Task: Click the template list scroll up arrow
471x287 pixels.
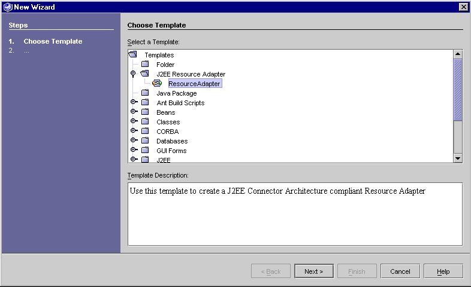Action: (458, 54)
